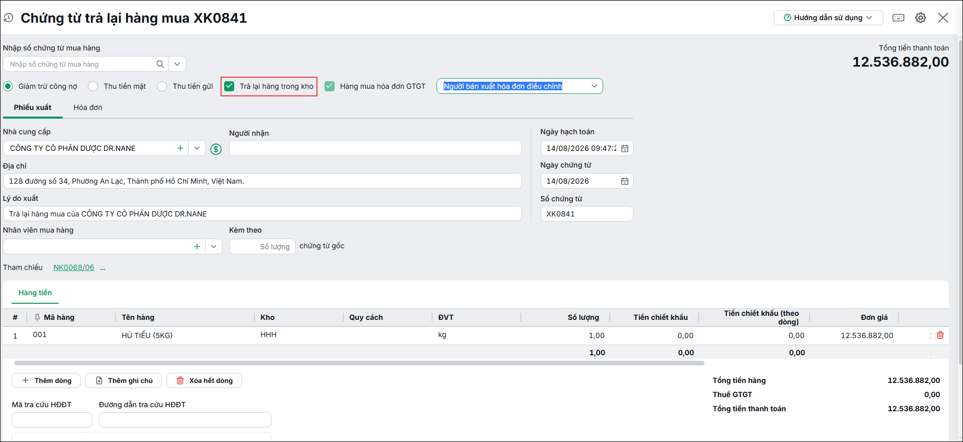Open the settings gear icon
The image size is (963, 442).
[x=921, y=18]
